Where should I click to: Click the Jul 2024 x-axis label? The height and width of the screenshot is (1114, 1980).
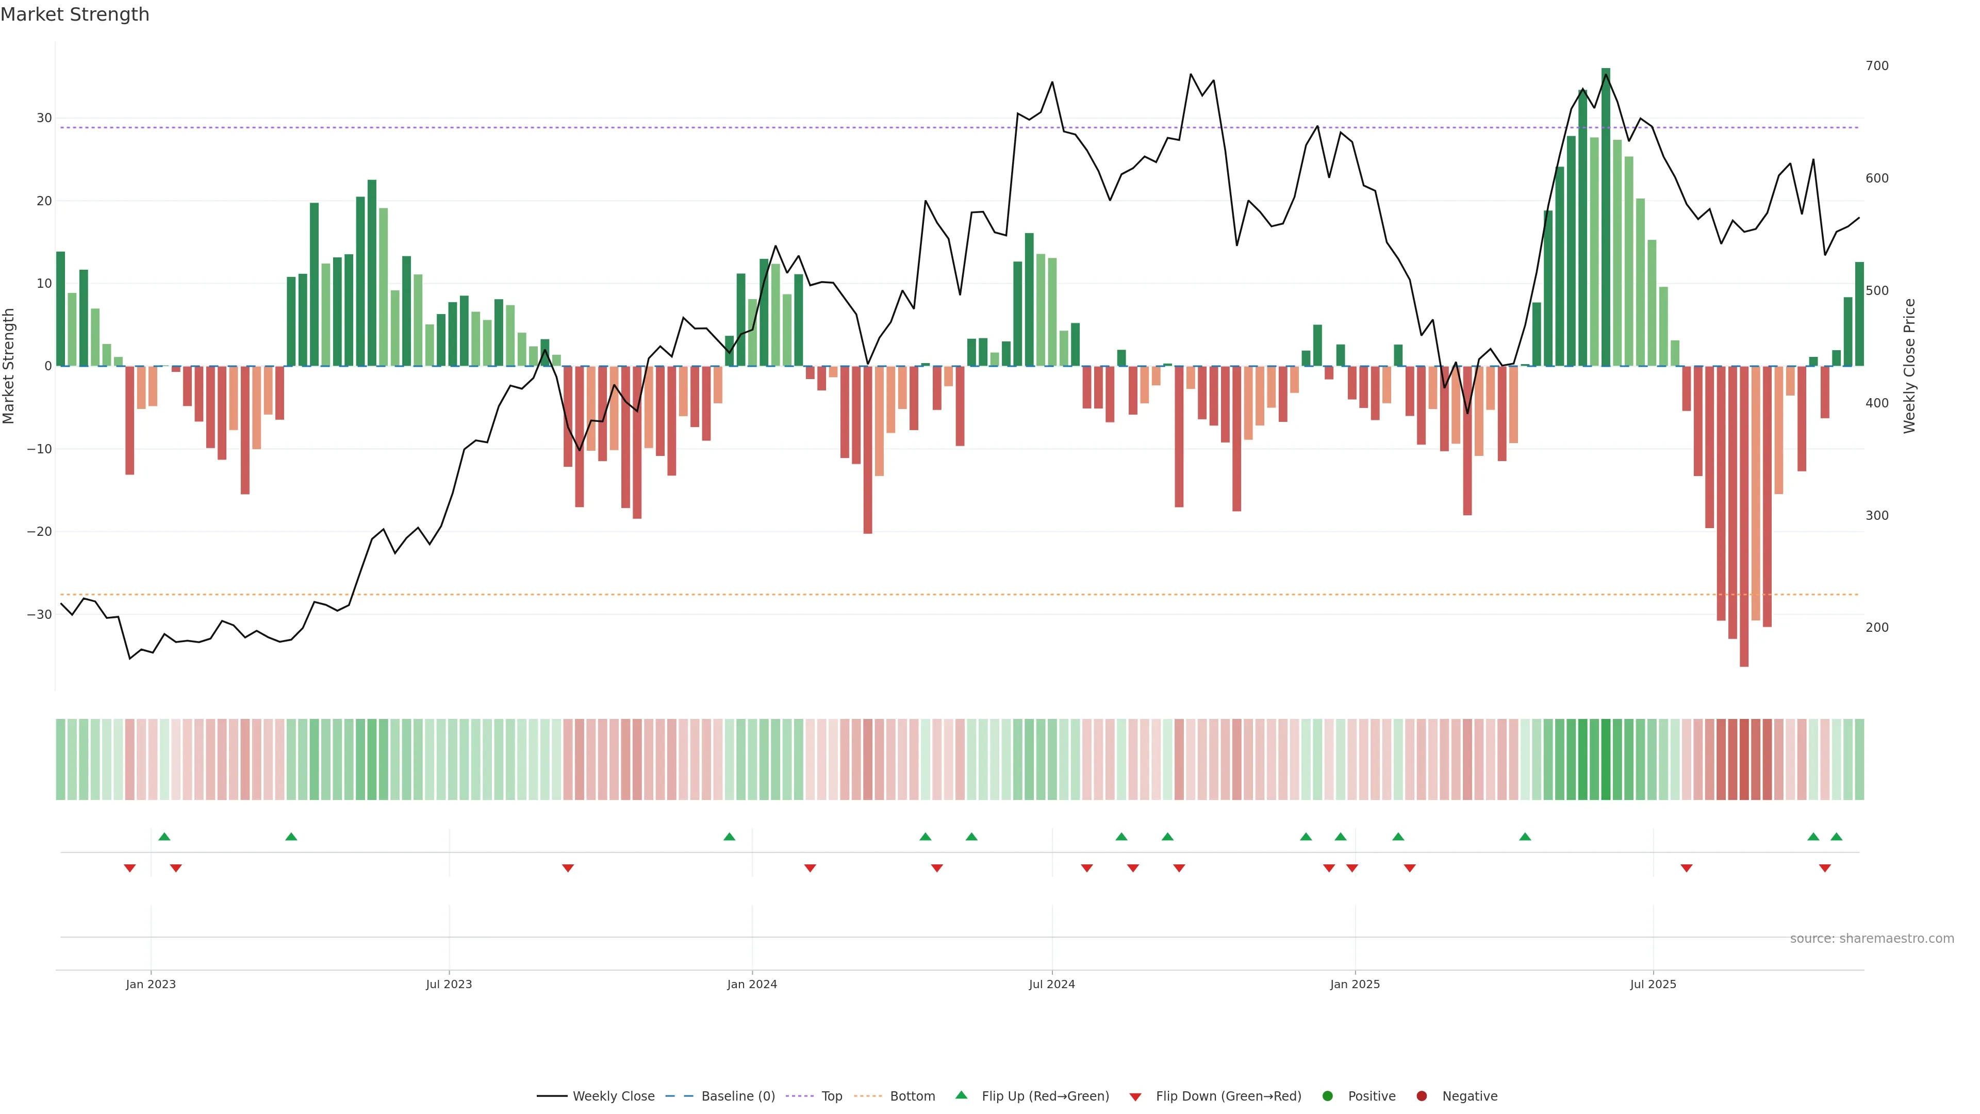[1051, 984]
